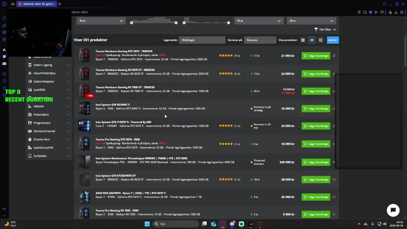407x229 pixels.
Task: Open Ljud/Bild category
Action: (x=39, y=90)
